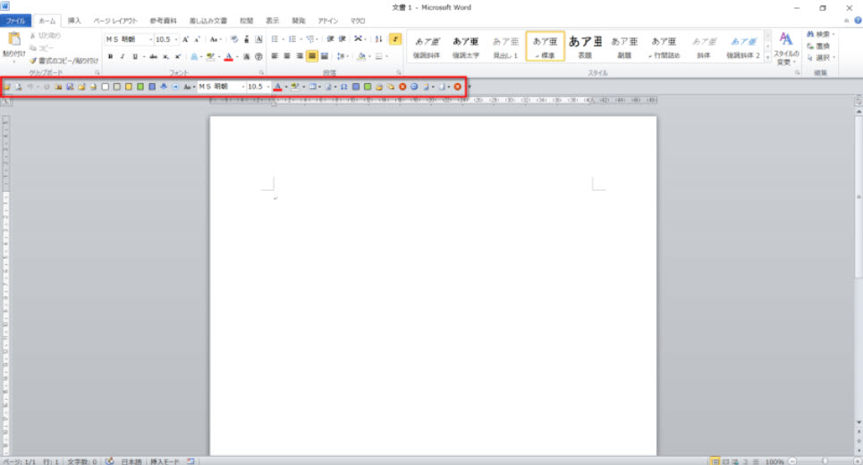Toggle italic formatting in the ribbon

[123, 56]
